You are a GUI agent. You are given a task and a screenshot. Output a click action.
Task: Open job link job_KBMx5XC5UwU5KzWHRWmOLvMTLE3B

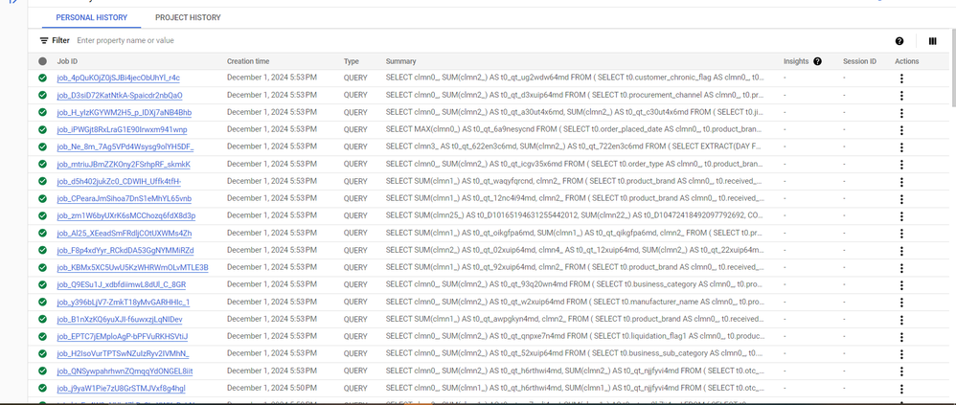[x=133, y=267]
